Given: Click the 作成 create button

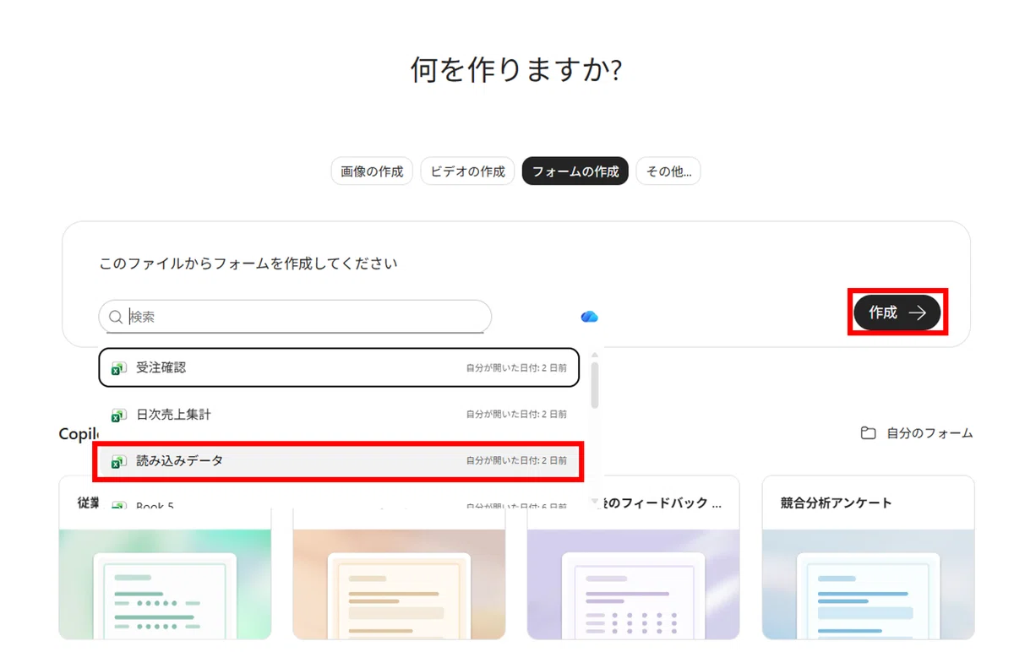Looking at the screenshot, I should point(897,312).
